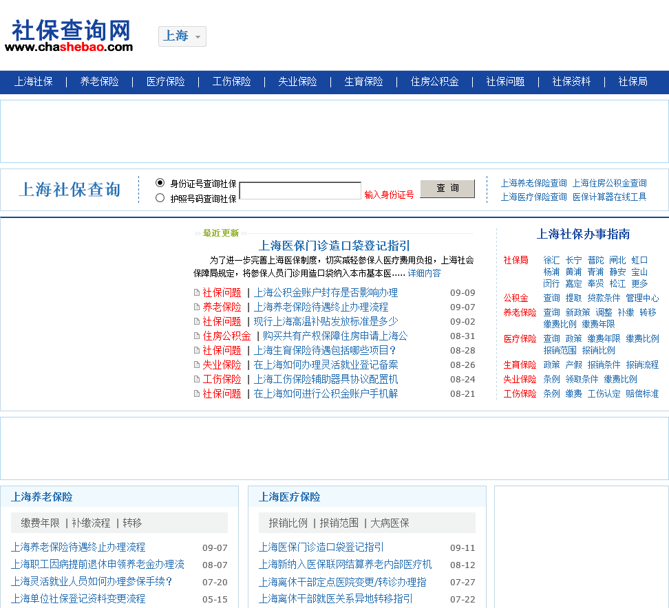The height and width of the screenshot is (608, 669).
Task: Open 上海灵活就业人员如何办理参保手续？ article
Action: click(92, 582)
